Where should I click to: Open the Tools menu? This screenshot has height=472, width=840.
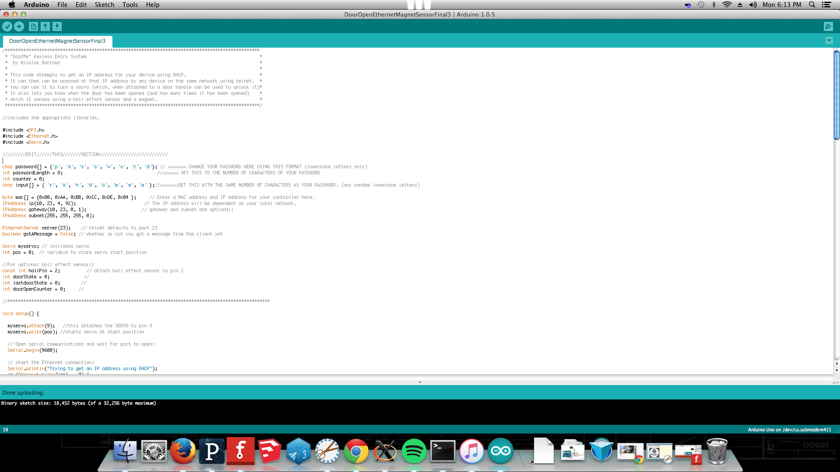(129, 5)
